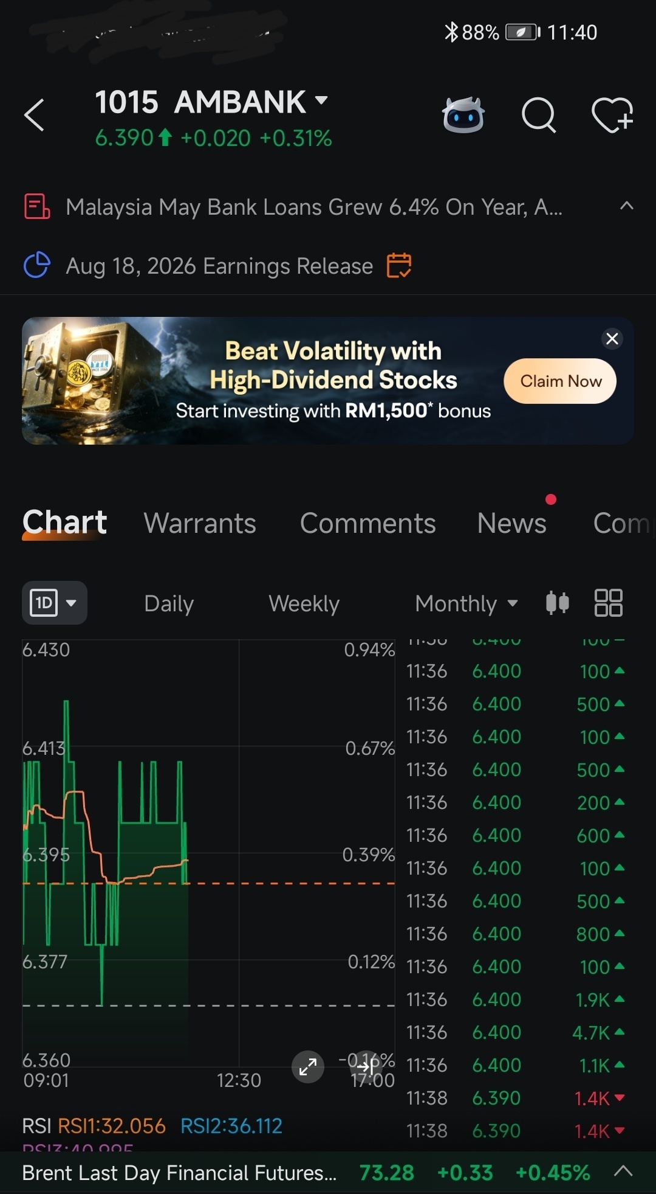This screenshot has height=1194, width=656.
Task: Tap the high-dividend stocks promo banner
Action: [328, 381]
